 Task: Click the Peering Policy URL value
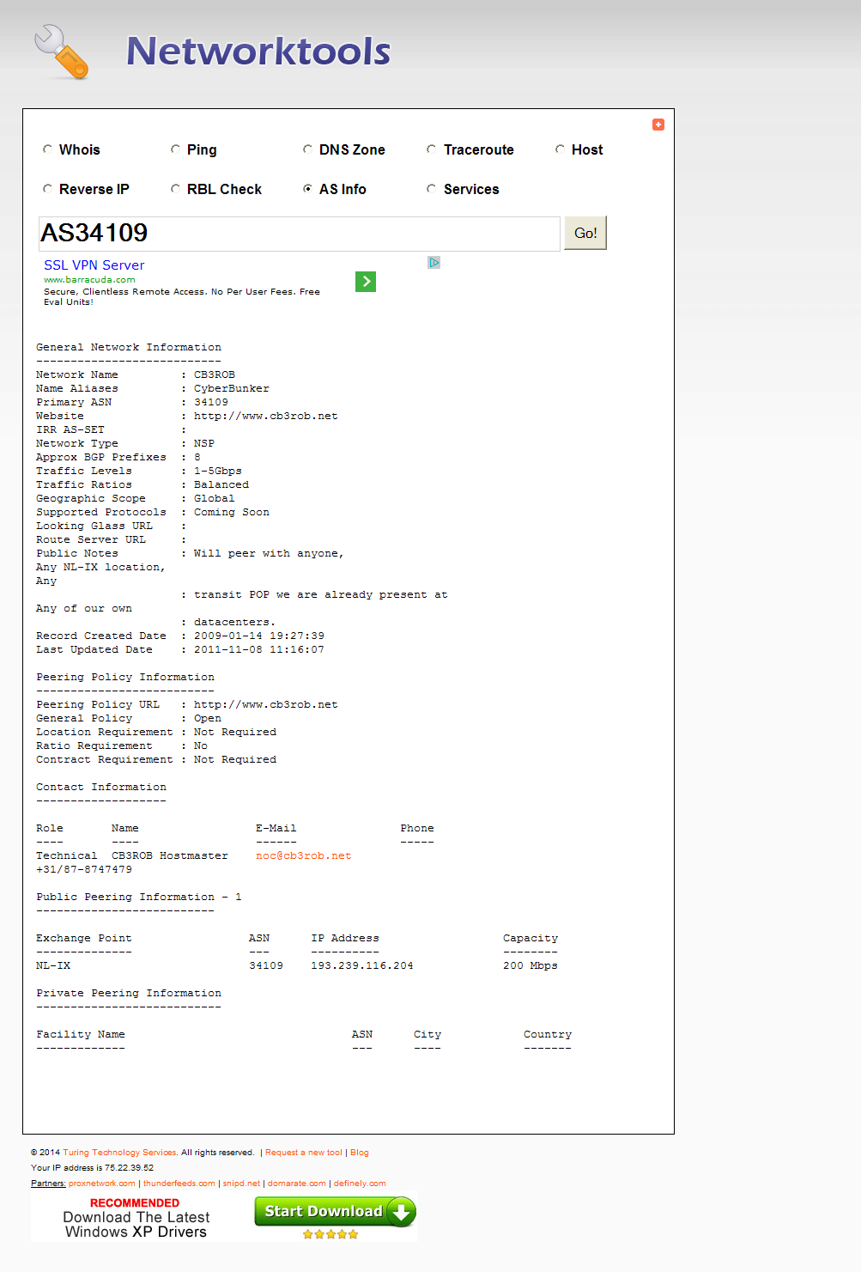266,704
